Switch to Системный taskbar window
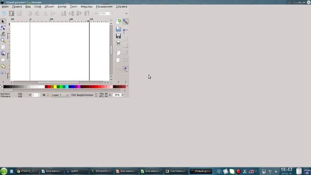Screen dimensions: 311x175 (176, 171)
